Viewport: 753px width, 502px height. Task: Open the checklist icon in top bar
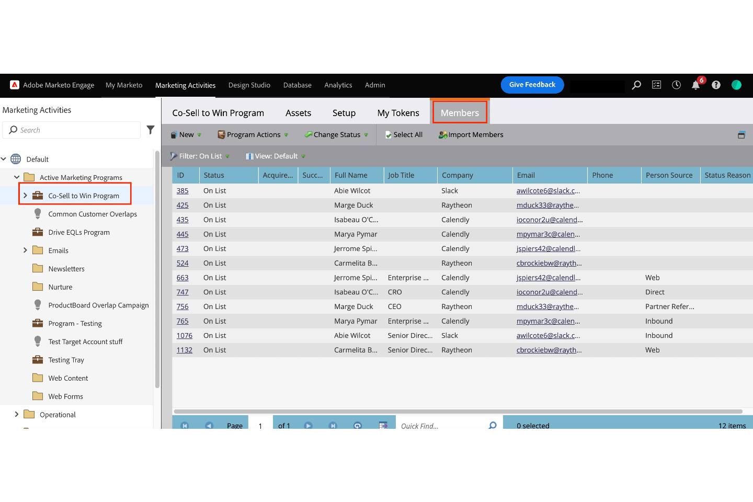tap(656, 85)
